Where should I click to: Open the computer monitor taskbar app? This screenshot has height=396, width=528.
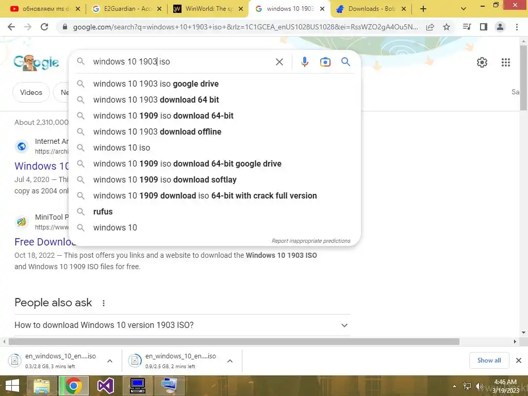click(137, 386)
